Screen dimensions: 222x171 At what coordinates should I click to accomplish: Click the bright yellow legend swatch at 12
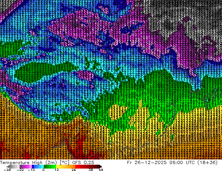pos(57,166)
